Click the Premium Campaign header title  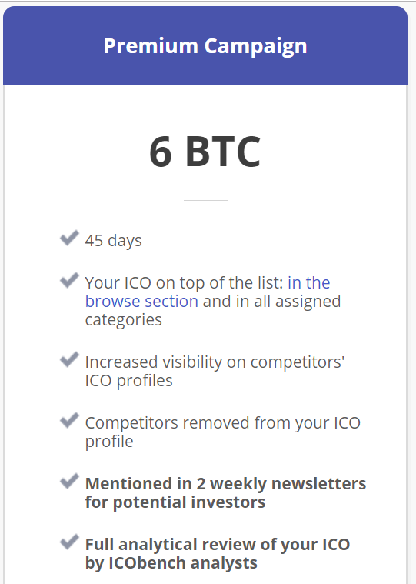pos(205,46)
